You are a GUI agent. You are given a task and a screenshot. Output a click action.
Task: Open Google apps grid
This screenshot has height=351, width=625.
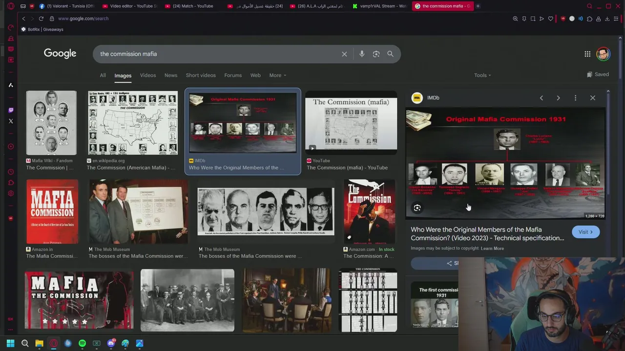(587, 54)
